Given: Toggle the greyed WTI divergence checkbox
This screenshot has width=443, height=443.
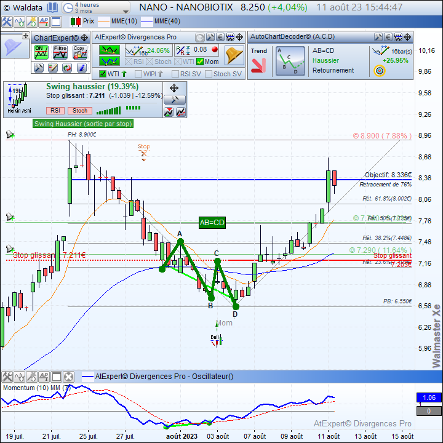Looking at the screenshot, I should click(178, 62).
